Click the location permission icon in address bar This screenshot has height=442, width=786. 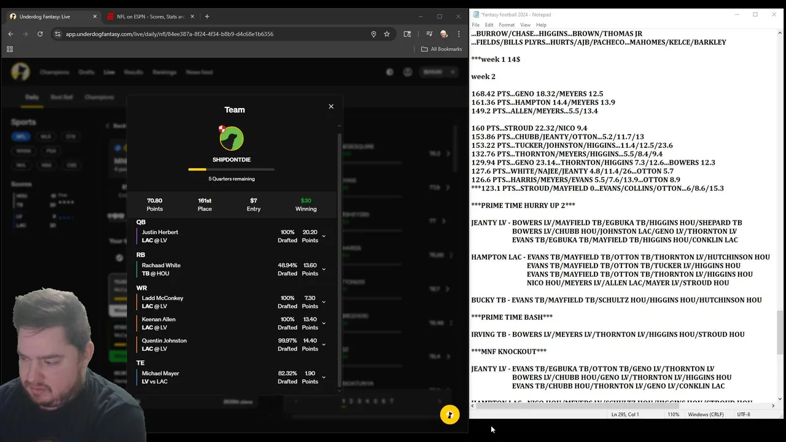tap(373, 34)
